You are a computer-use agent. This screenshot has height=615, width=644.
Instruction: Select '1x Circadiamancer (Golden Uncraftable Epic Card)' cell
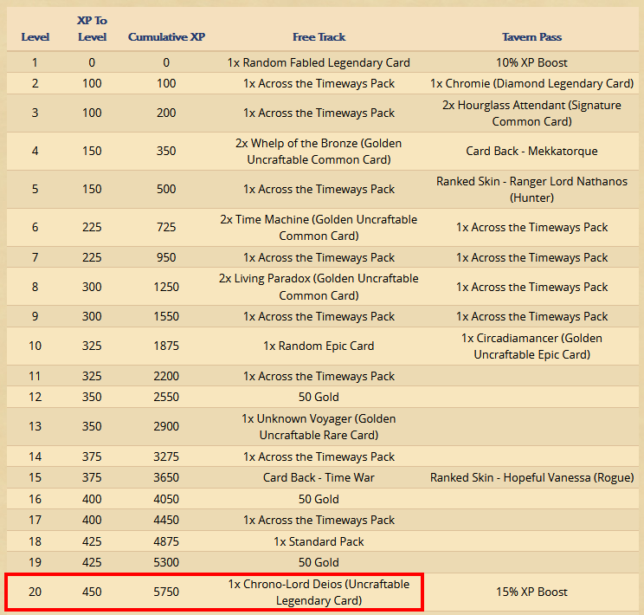point(531,346)
